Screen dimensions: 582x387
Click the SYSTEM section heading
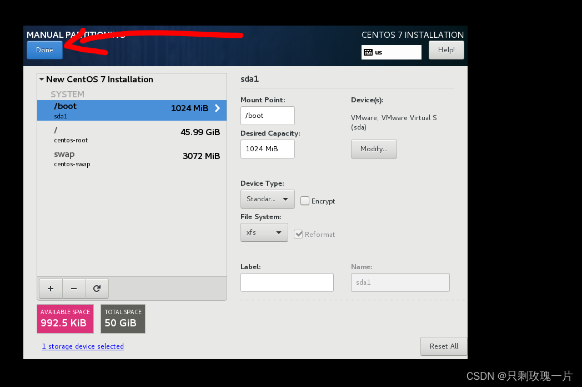point(68,94)
